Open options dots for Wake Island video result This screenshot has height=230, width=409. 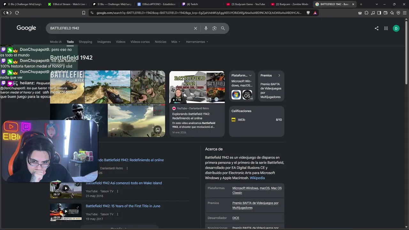coord(118,191)
